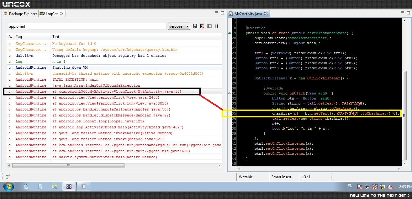Click the muted volume tray icon

[390, 187]
